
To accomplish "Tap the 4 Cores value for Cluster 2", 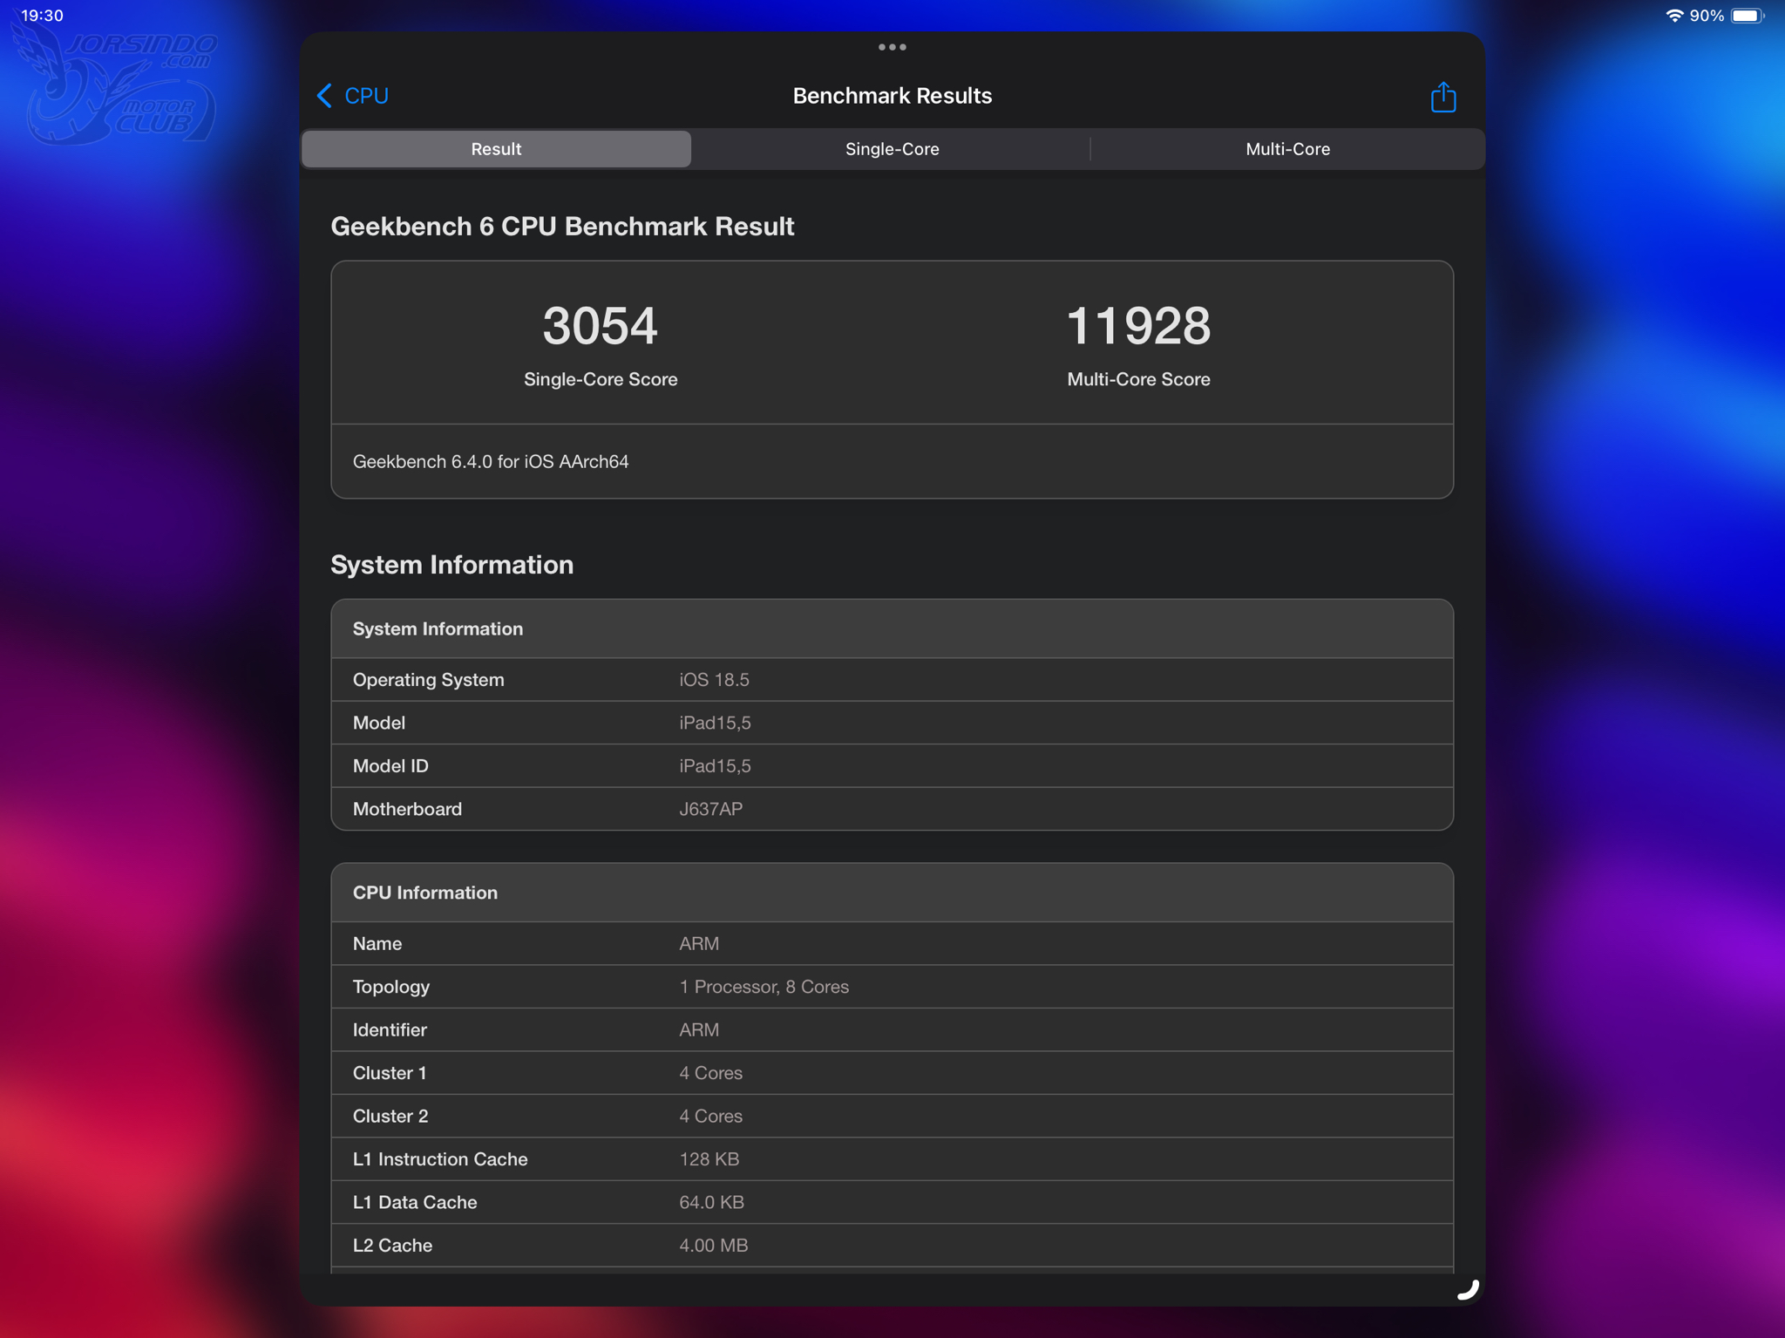I will pyautogui.click(x=710, y=1117).
